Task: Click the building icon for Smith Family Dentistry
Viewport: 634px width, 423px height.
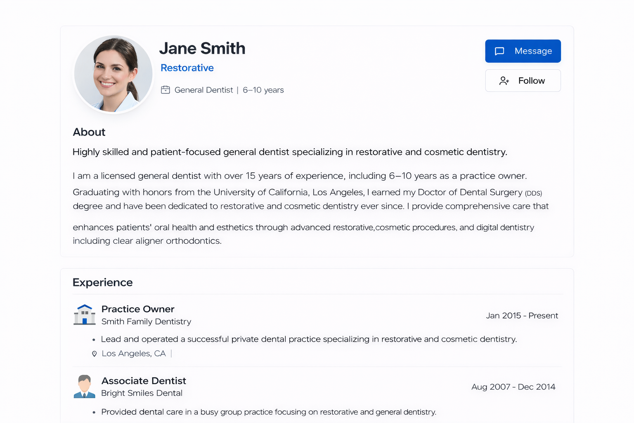Action: [x=84, y=314]
